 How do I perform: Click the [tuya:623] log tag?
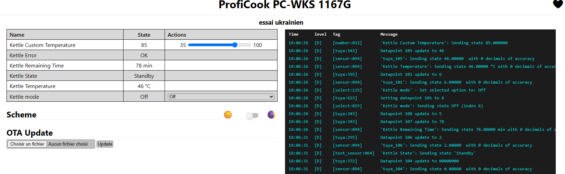(x=345, y=98)
